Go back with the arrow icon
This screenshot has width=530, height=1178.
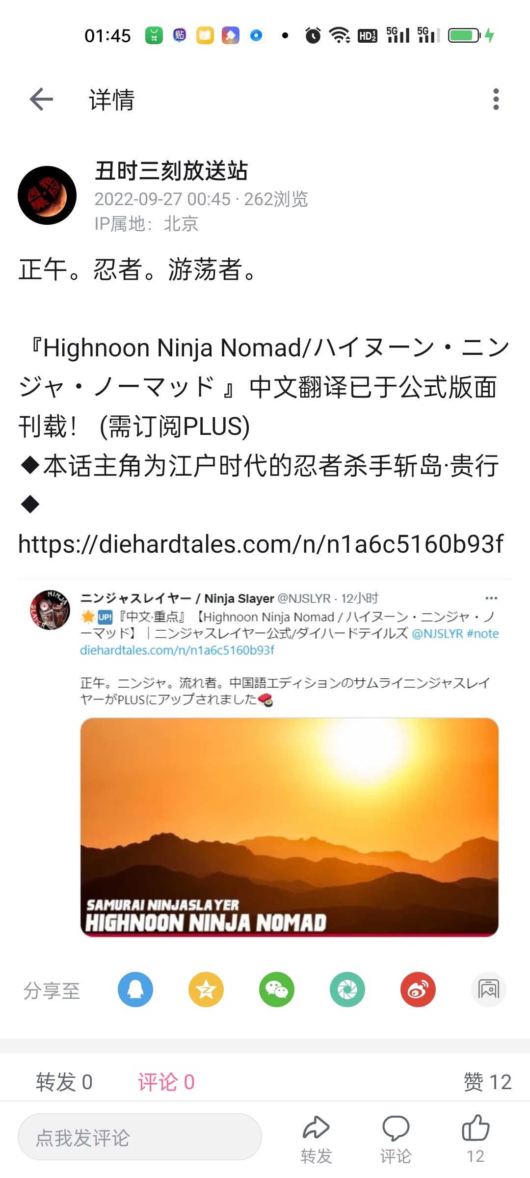tap(41, 100)
